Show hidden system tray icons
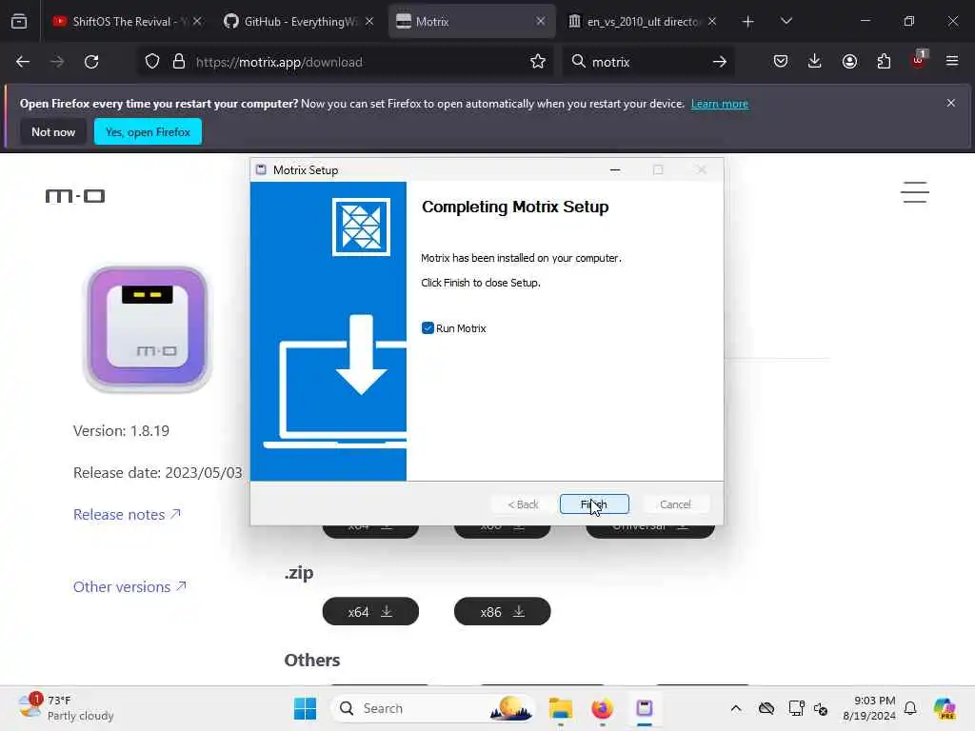The image size is (975, 731). (736, 708)
